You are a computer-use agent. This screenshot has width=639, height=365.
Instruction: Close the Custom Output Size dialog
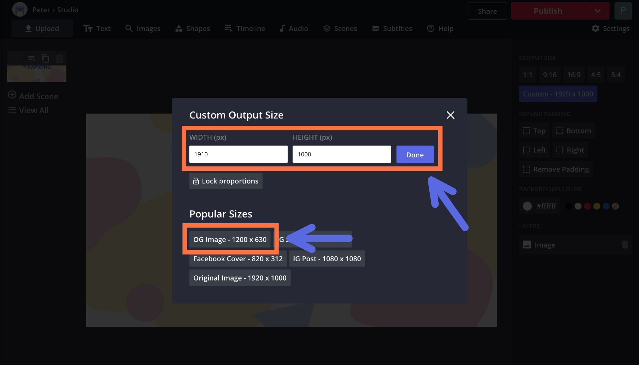coord(450,115)
